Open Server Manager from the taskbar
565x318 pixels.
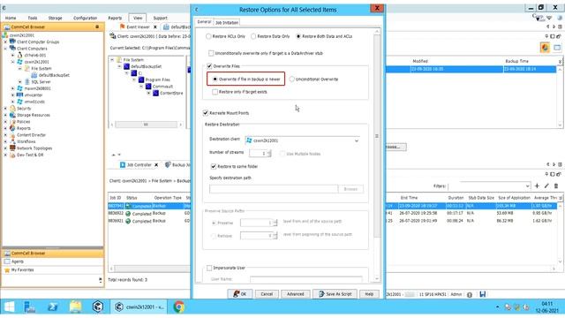29,307
